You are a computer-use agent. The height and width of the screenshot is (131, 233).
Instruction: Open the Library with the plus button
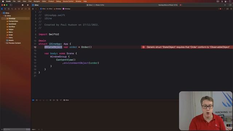point(225,5)
